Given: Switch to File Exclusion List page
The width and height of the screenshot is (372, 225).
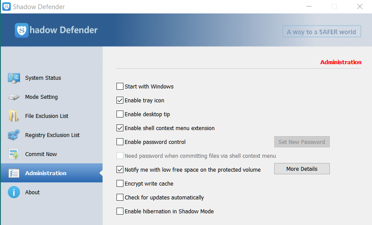Looking at the screenshot, I should [x=46, y=116].
